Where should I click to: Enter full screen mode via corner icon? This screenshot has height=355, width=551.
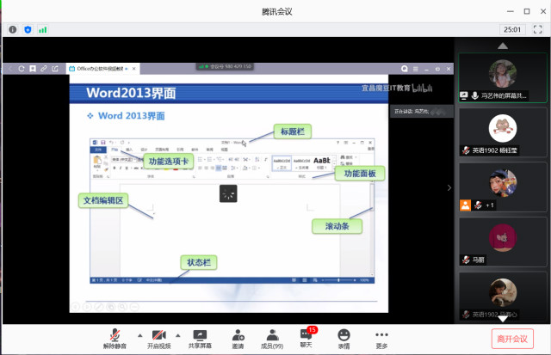537,29
